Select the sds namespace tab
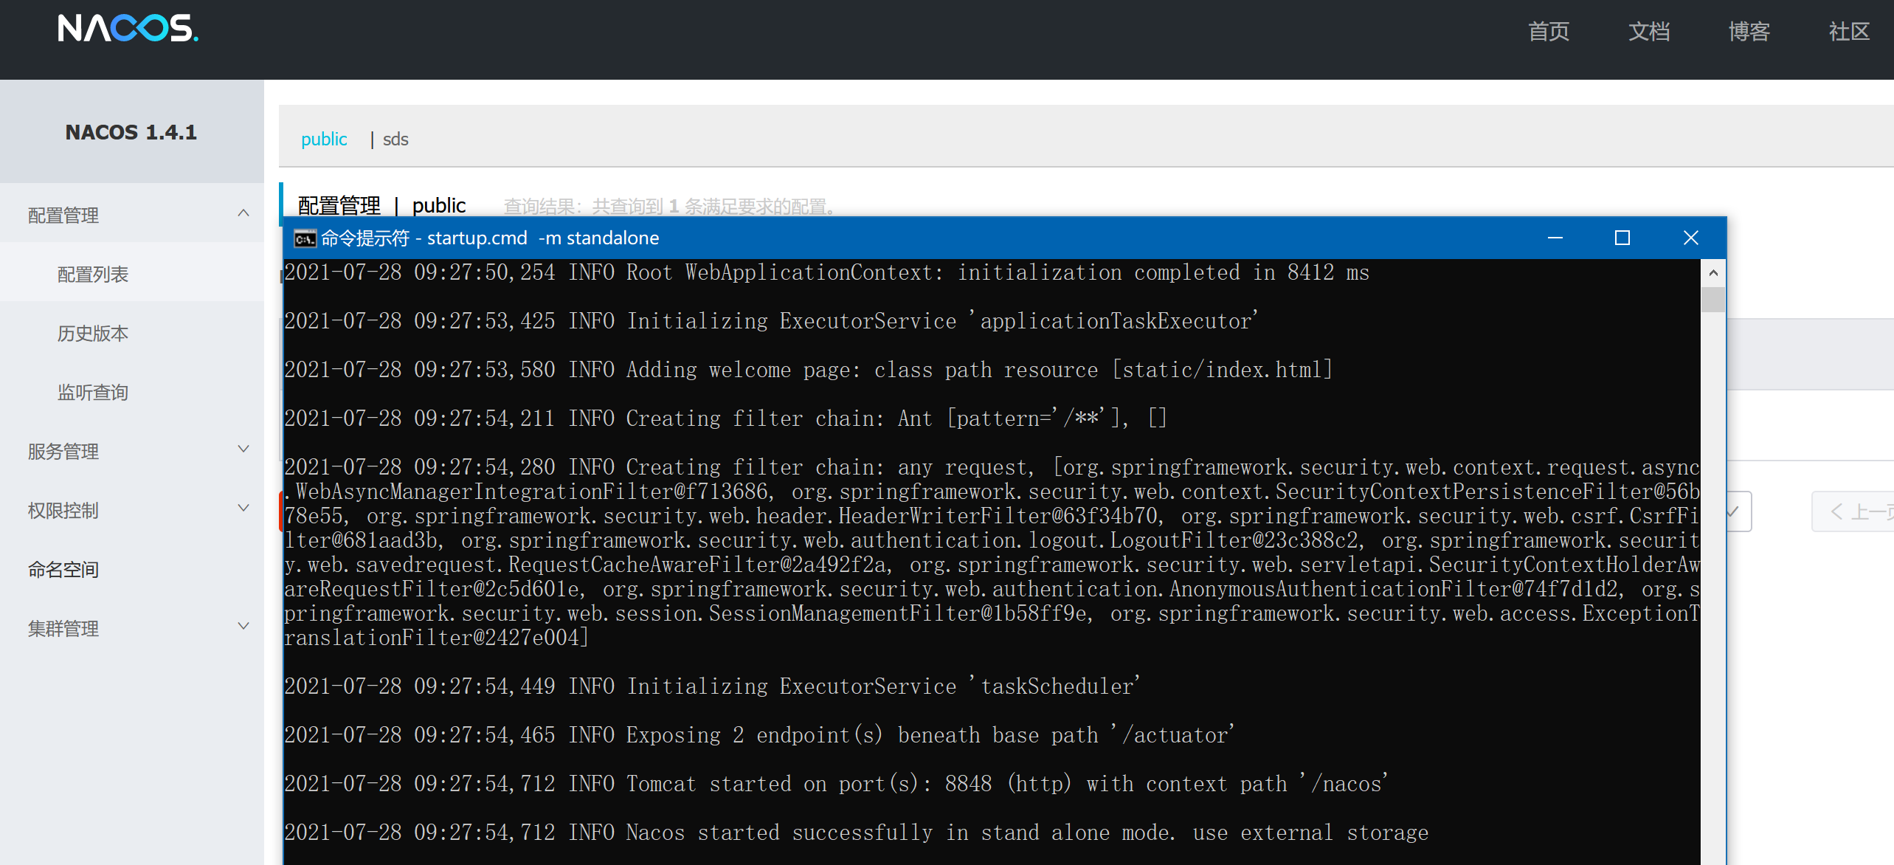Screen dimensions: 1894x865 395,139
